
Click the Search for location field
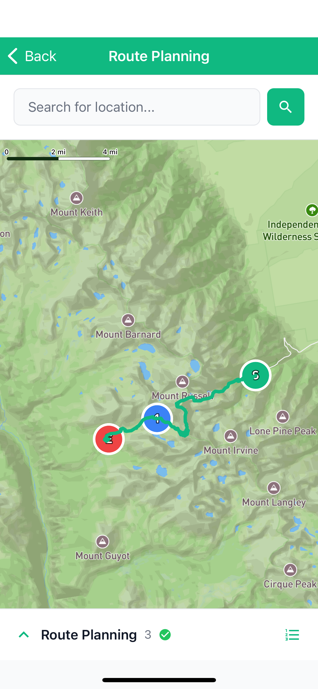click(x=137, y=107)
